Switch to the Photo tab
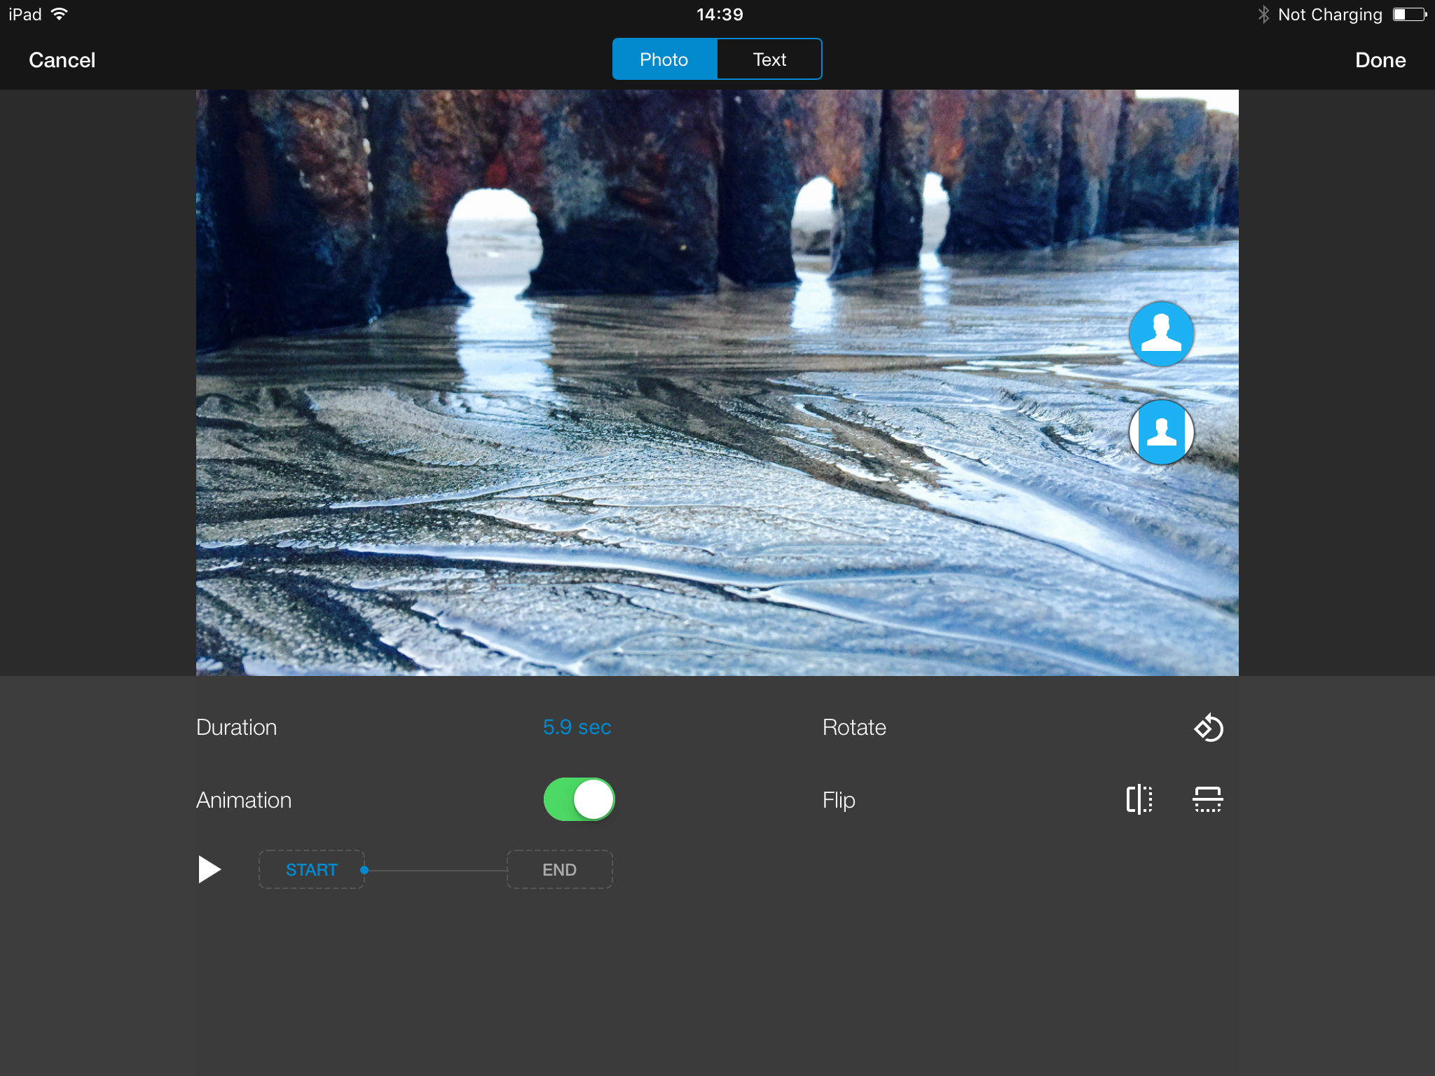The image size is (1435, 1076). [664, 60]
